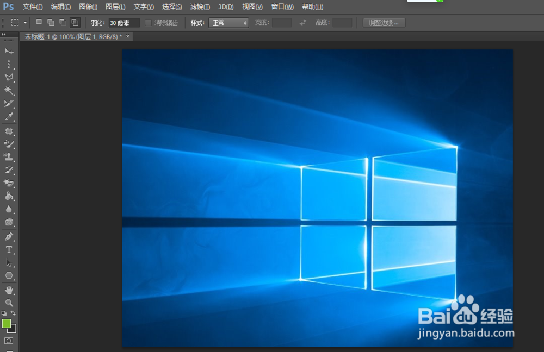This screenshot has height=352, width=544.
Task: Select the Polygonal Lasso tool
Action: (x=9, y=77)
